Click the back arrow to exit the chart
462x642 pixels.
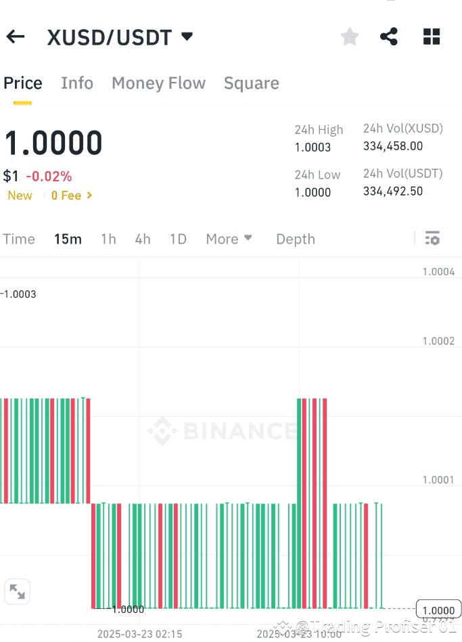(16, 37)
